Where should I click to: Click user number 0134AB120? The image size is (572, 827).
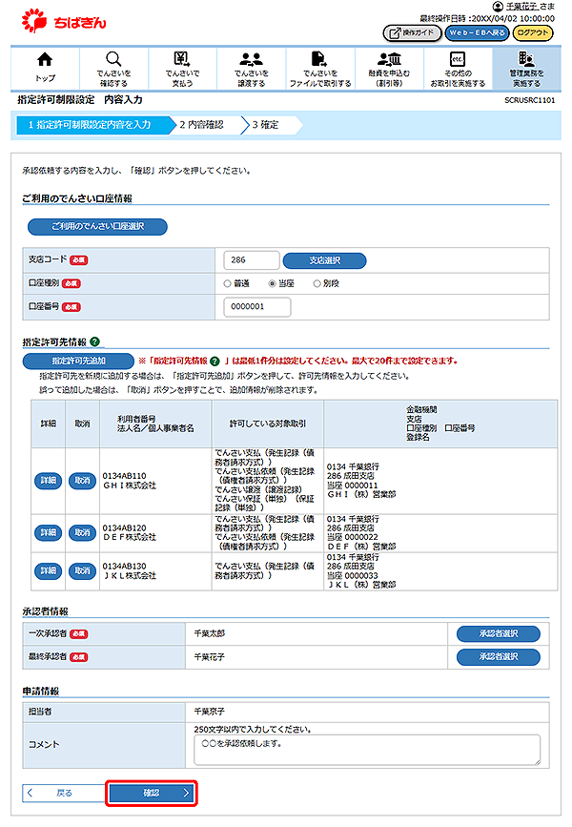tap(125, 527)
